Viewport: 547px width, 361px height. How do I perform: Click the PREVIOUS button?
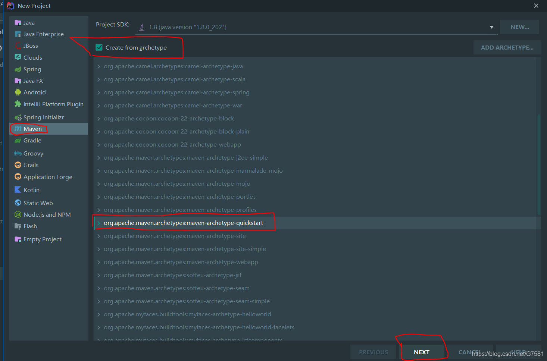pyautogui.click(x=373, y=352)
